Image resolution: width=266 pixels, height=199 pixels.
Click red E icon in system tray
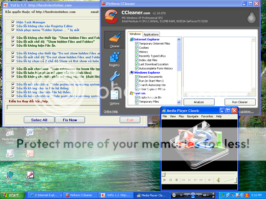pos(247,195)
